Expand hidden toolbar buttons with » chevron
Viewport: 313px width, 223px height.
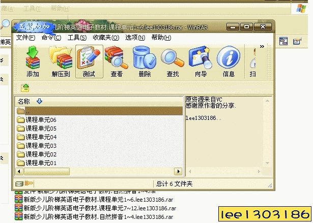[x=262, y=46]
